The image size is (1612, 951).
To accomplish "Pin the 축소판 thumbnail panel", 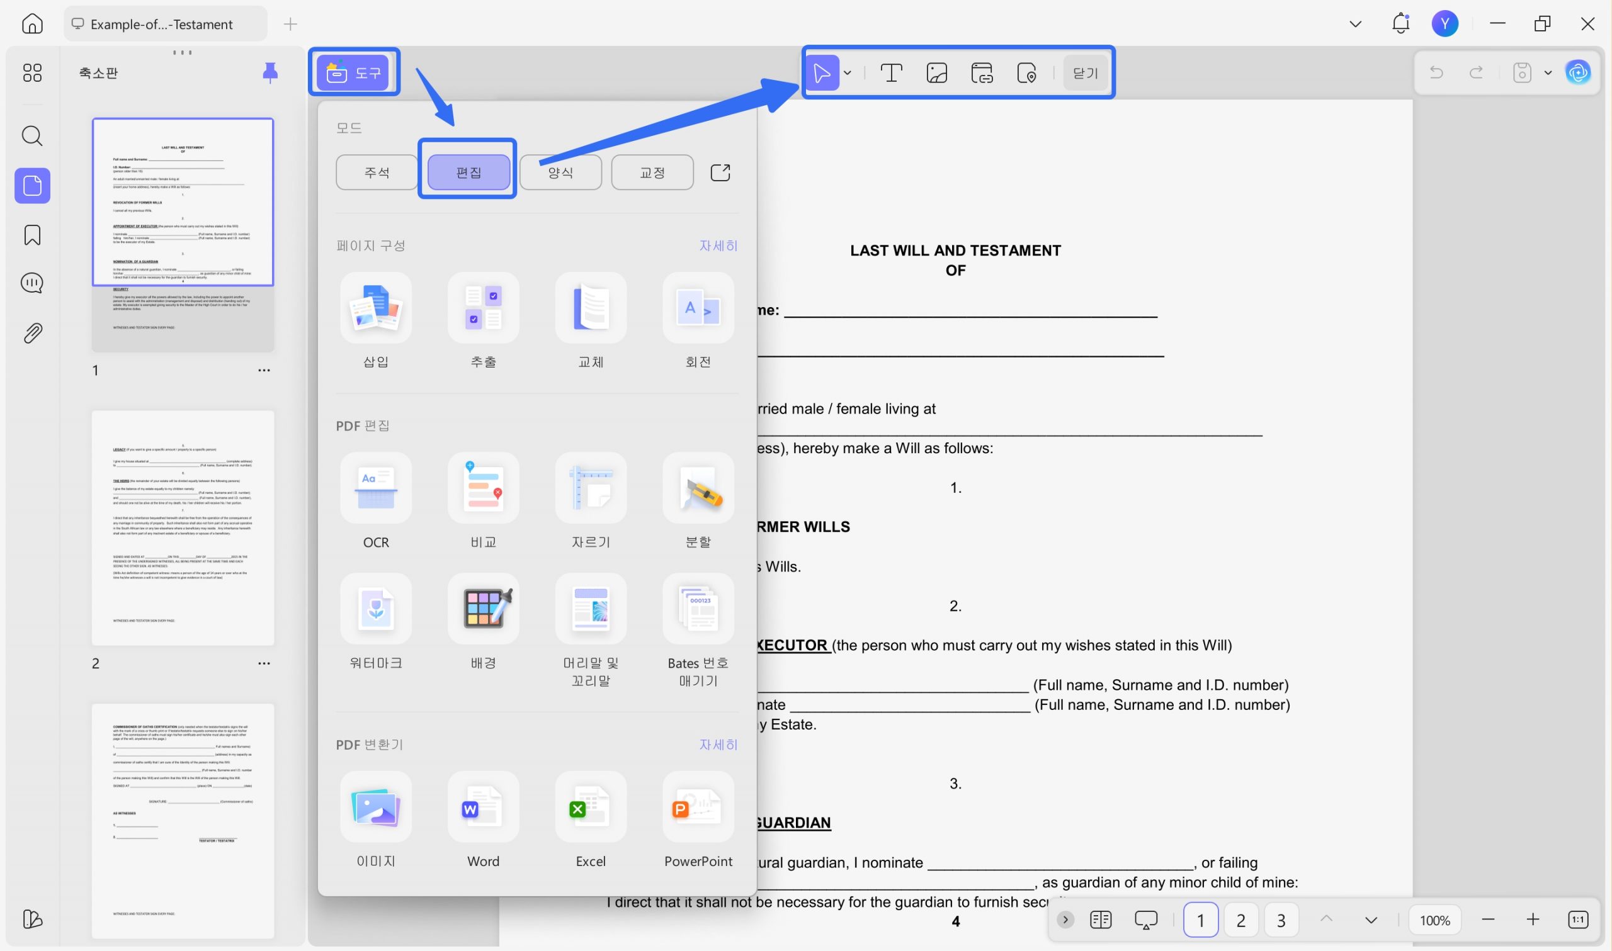I will pyautogui.click(x=270, y=72).
